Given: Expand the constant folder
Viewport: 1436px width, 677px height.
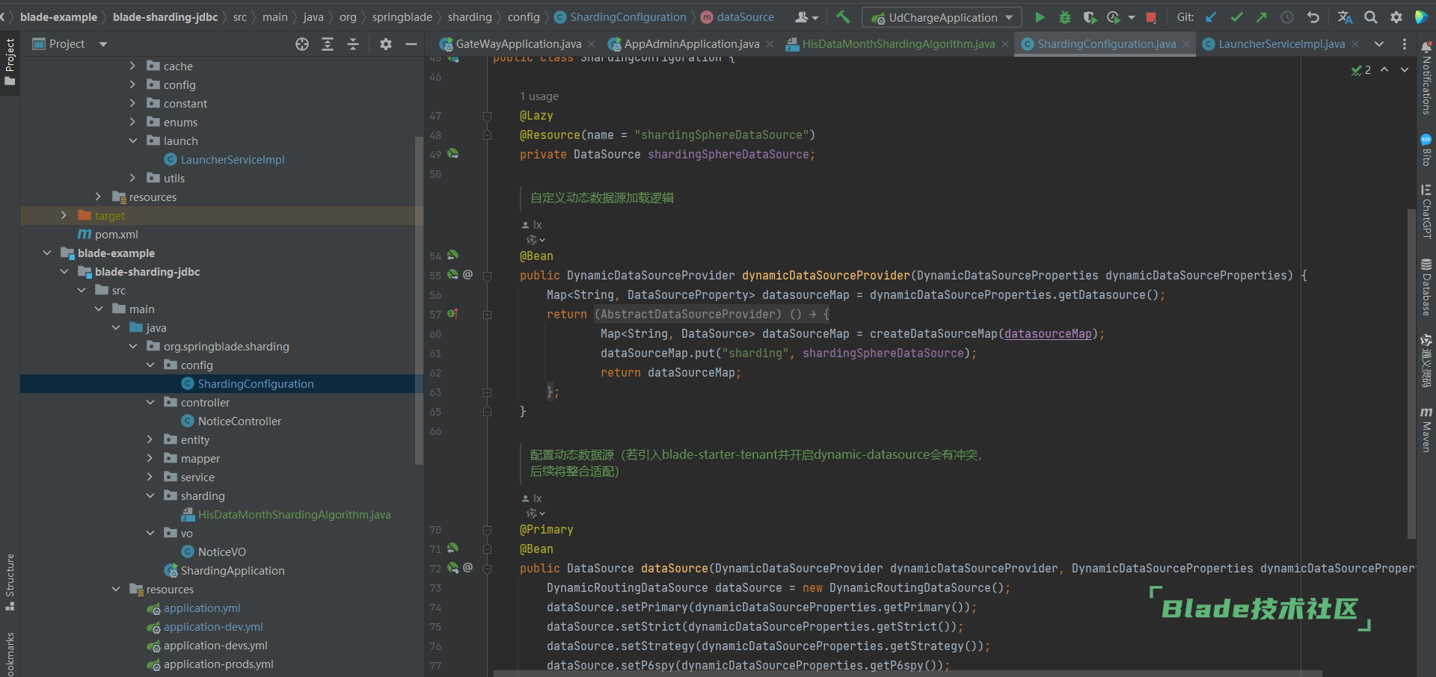Looking at the screenshot, I should pyautogui.click(x=132, y=103).
